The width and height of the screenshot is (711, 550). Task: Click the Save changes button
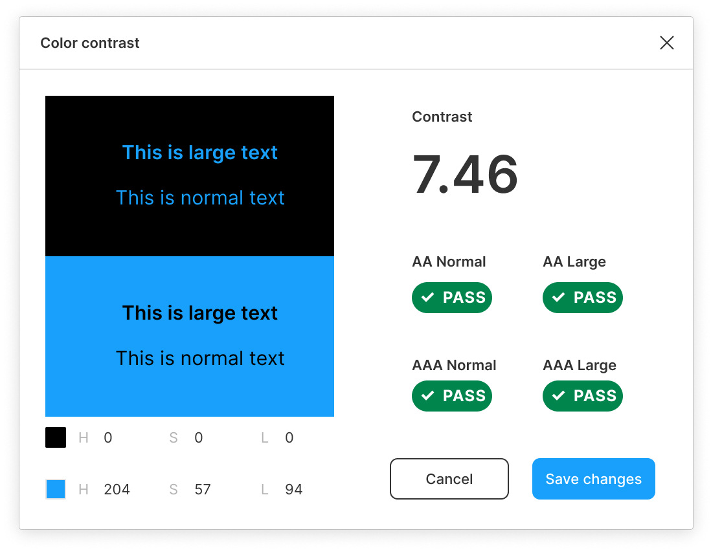[x=594, y=479]
